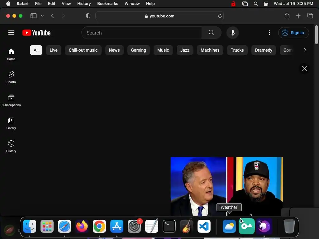Open the Bookmarks menu
Image resolution: width=319 pixels, height=239 pixels.
pyautogui.click(x=107, y=4)
